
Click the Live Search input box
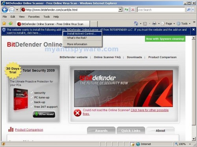pyautogui.click(x=161, y=10)
